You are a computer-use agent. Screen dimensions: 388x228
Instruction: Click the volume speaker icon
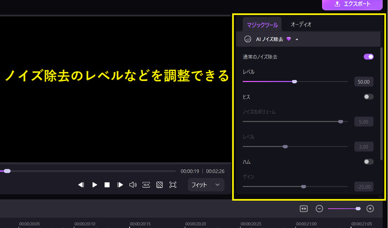(x=133, y=185)
